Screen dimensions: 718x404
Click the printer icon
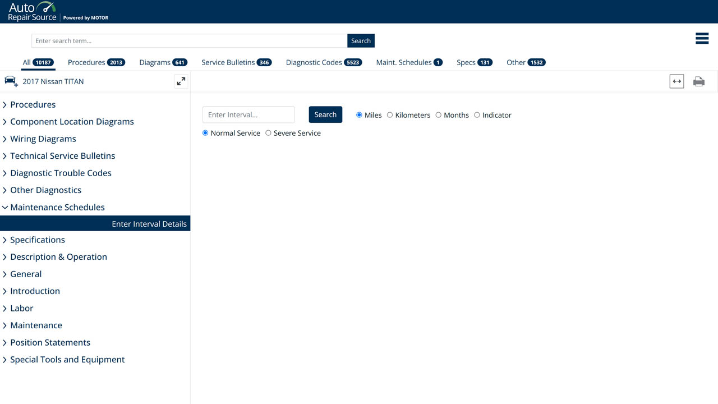click(698, 81)
